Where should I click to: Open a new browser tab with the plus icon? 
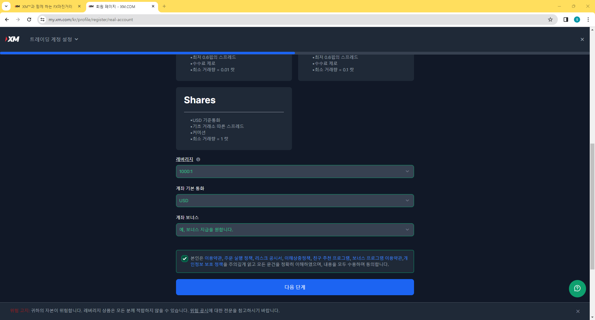tap(164, 6)
